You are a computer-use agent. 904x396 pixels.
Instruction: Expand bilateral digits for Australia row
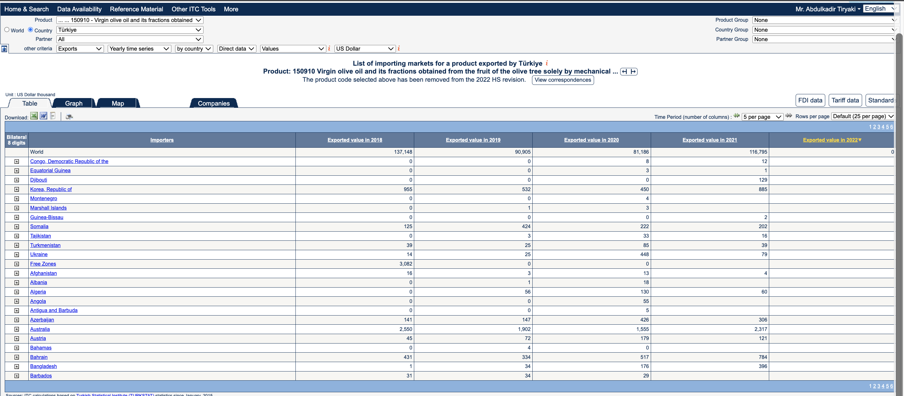[x=16, y=329]
